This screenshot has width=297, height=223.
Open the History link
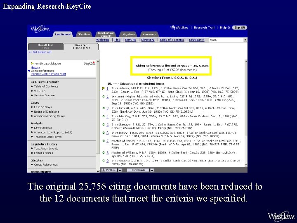[x=35, y=67]
